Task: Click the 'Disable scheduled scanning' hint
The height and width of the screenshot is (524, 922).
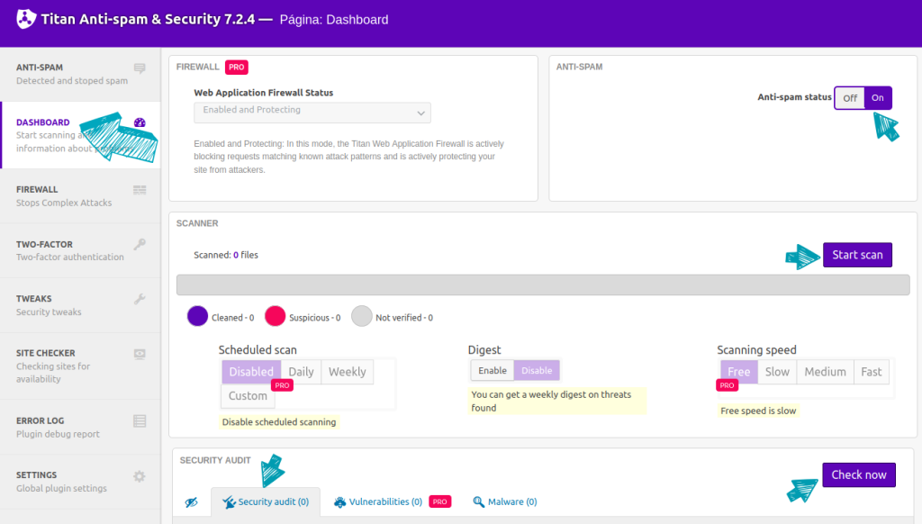Action: coord(279,422)
